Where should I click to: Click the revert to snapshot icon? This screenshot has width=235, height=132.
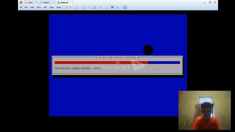click(90, 7)
